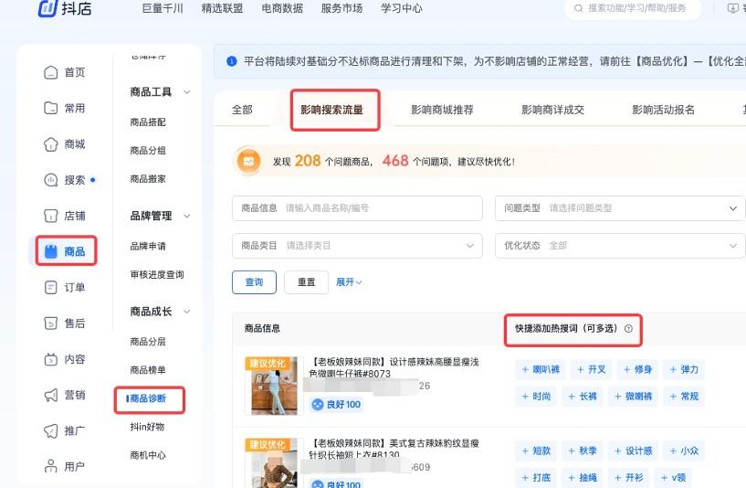The image size is (746, 488).
Task: Click the 搜索 sidebar icon
Action: click(51, 180)
